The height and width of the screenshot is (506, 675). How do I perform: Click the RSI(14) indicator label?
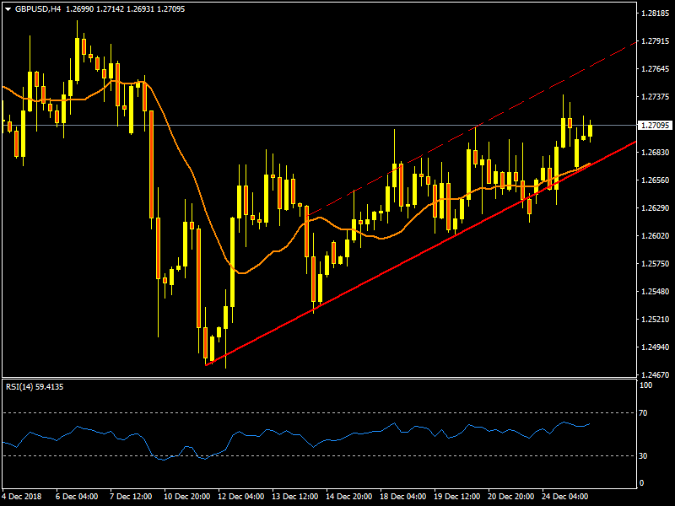click(35, 386)
